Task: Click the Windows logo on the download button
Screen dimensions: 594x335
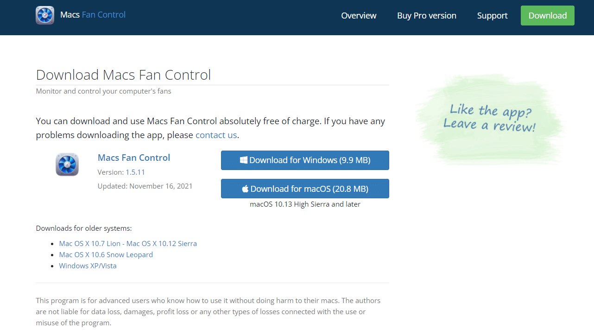Action: (x=244, y=160)
